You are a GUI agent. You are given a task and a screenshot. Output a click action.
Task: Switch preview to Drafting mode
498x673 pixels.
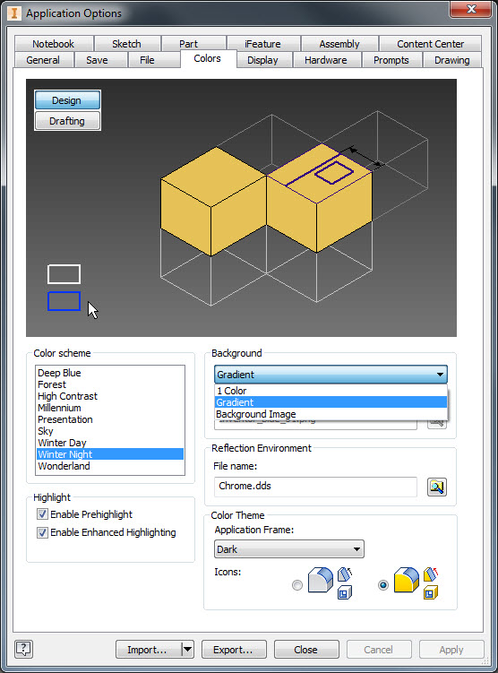coord(67,121)
